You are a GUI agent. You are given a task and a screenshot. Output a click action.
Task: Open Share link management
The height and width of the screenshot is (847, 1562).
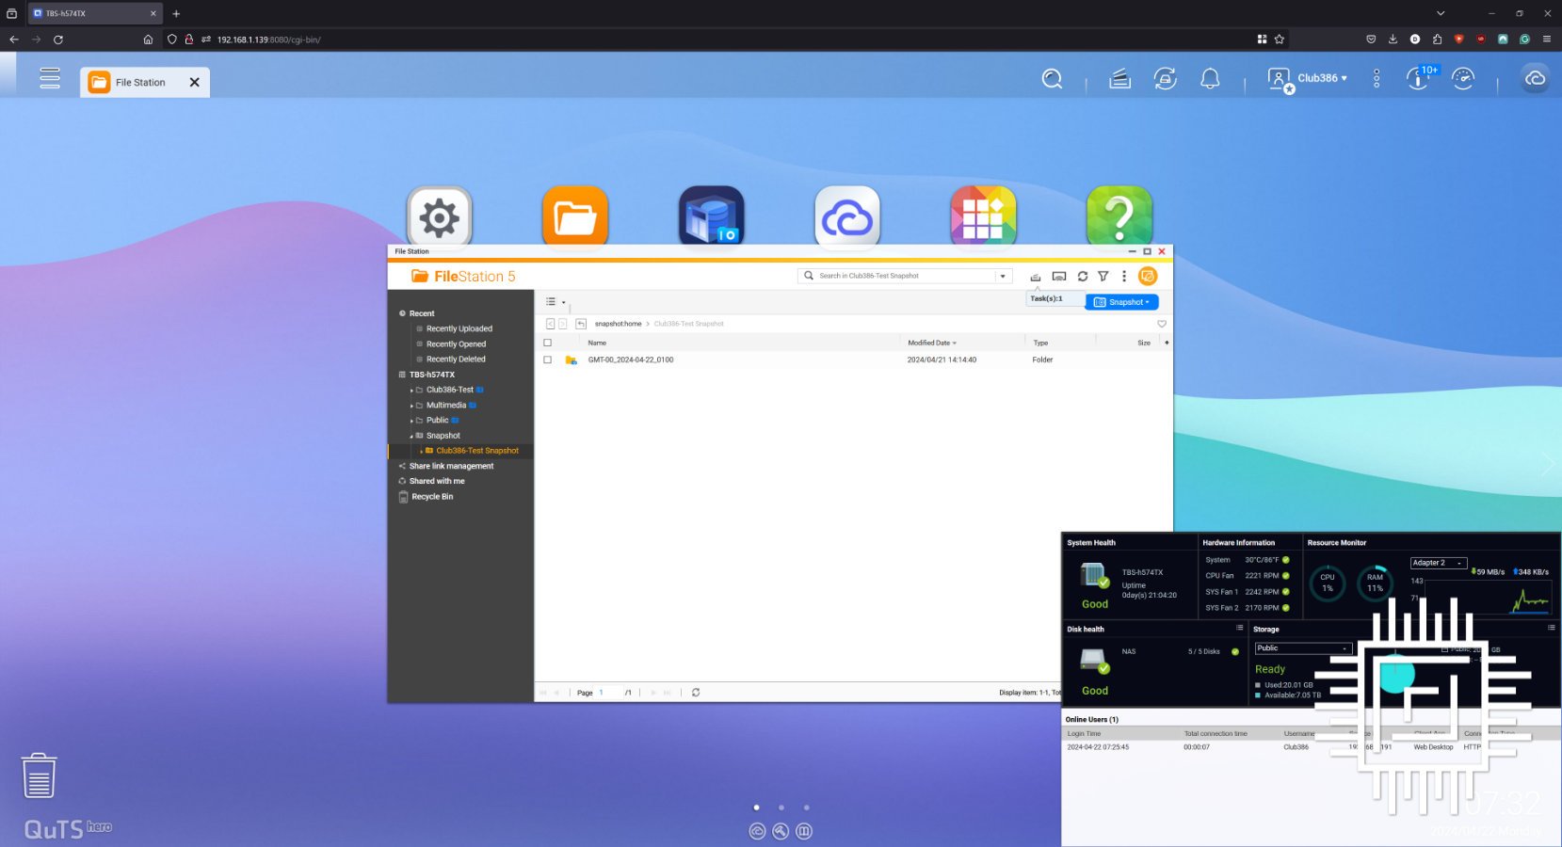tap(451, 466)
